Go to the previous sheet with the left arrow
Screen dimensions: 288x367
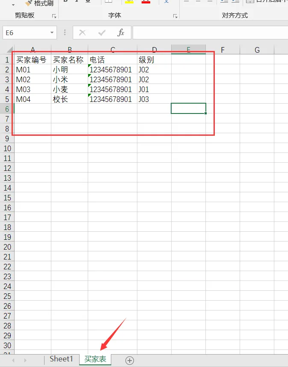click(x=13, y=360)
